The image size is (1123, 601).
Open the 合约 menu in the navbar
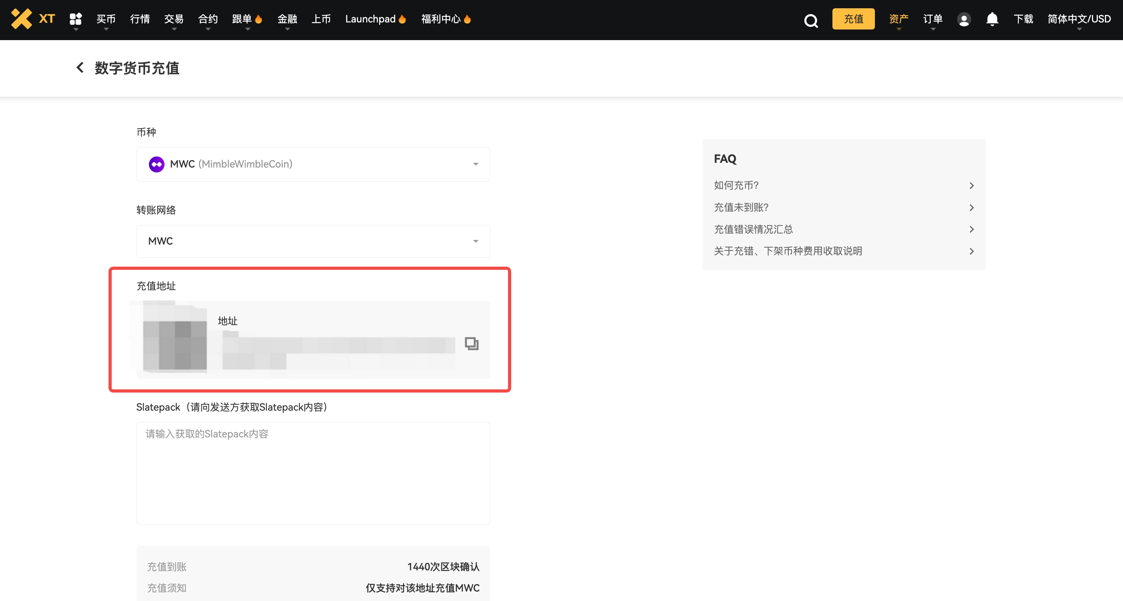coord(208,19)
